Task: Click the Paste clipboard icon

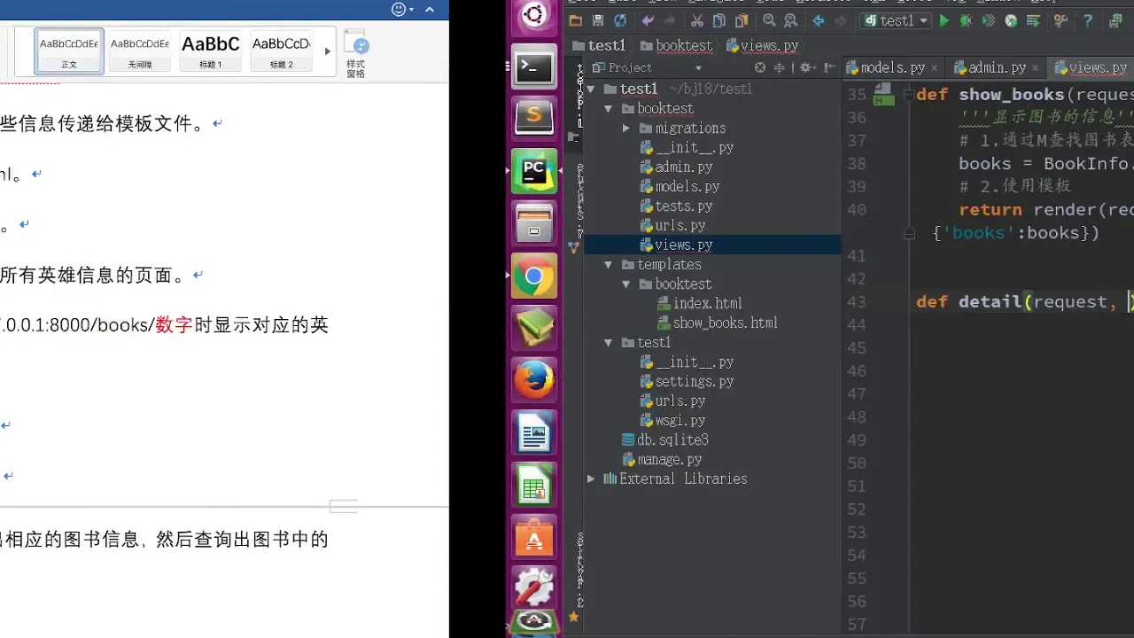Action: (x=741, y=20)
